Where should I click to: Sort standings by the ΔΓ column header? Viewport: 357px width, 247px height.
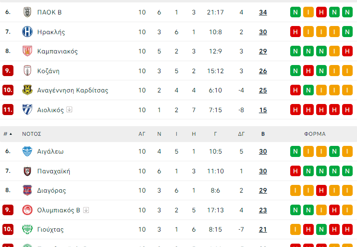coord(241,134)
